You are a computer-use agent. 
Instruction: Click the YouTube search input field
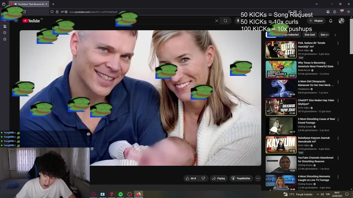pos(176,21)
